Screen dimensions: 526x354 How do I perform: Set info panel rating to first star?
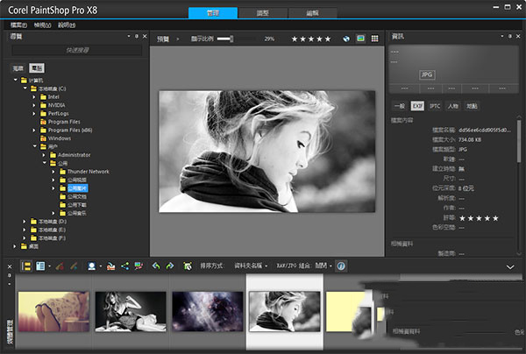coord(462,218)
